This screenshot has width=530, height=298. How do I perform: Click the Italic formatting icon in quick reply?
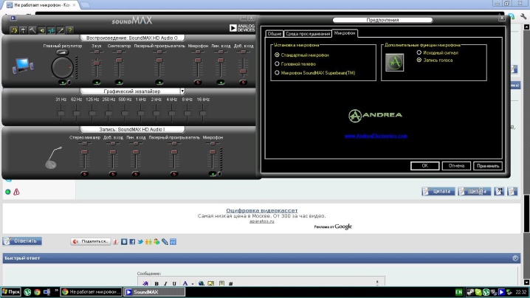[x=165, y=283]
